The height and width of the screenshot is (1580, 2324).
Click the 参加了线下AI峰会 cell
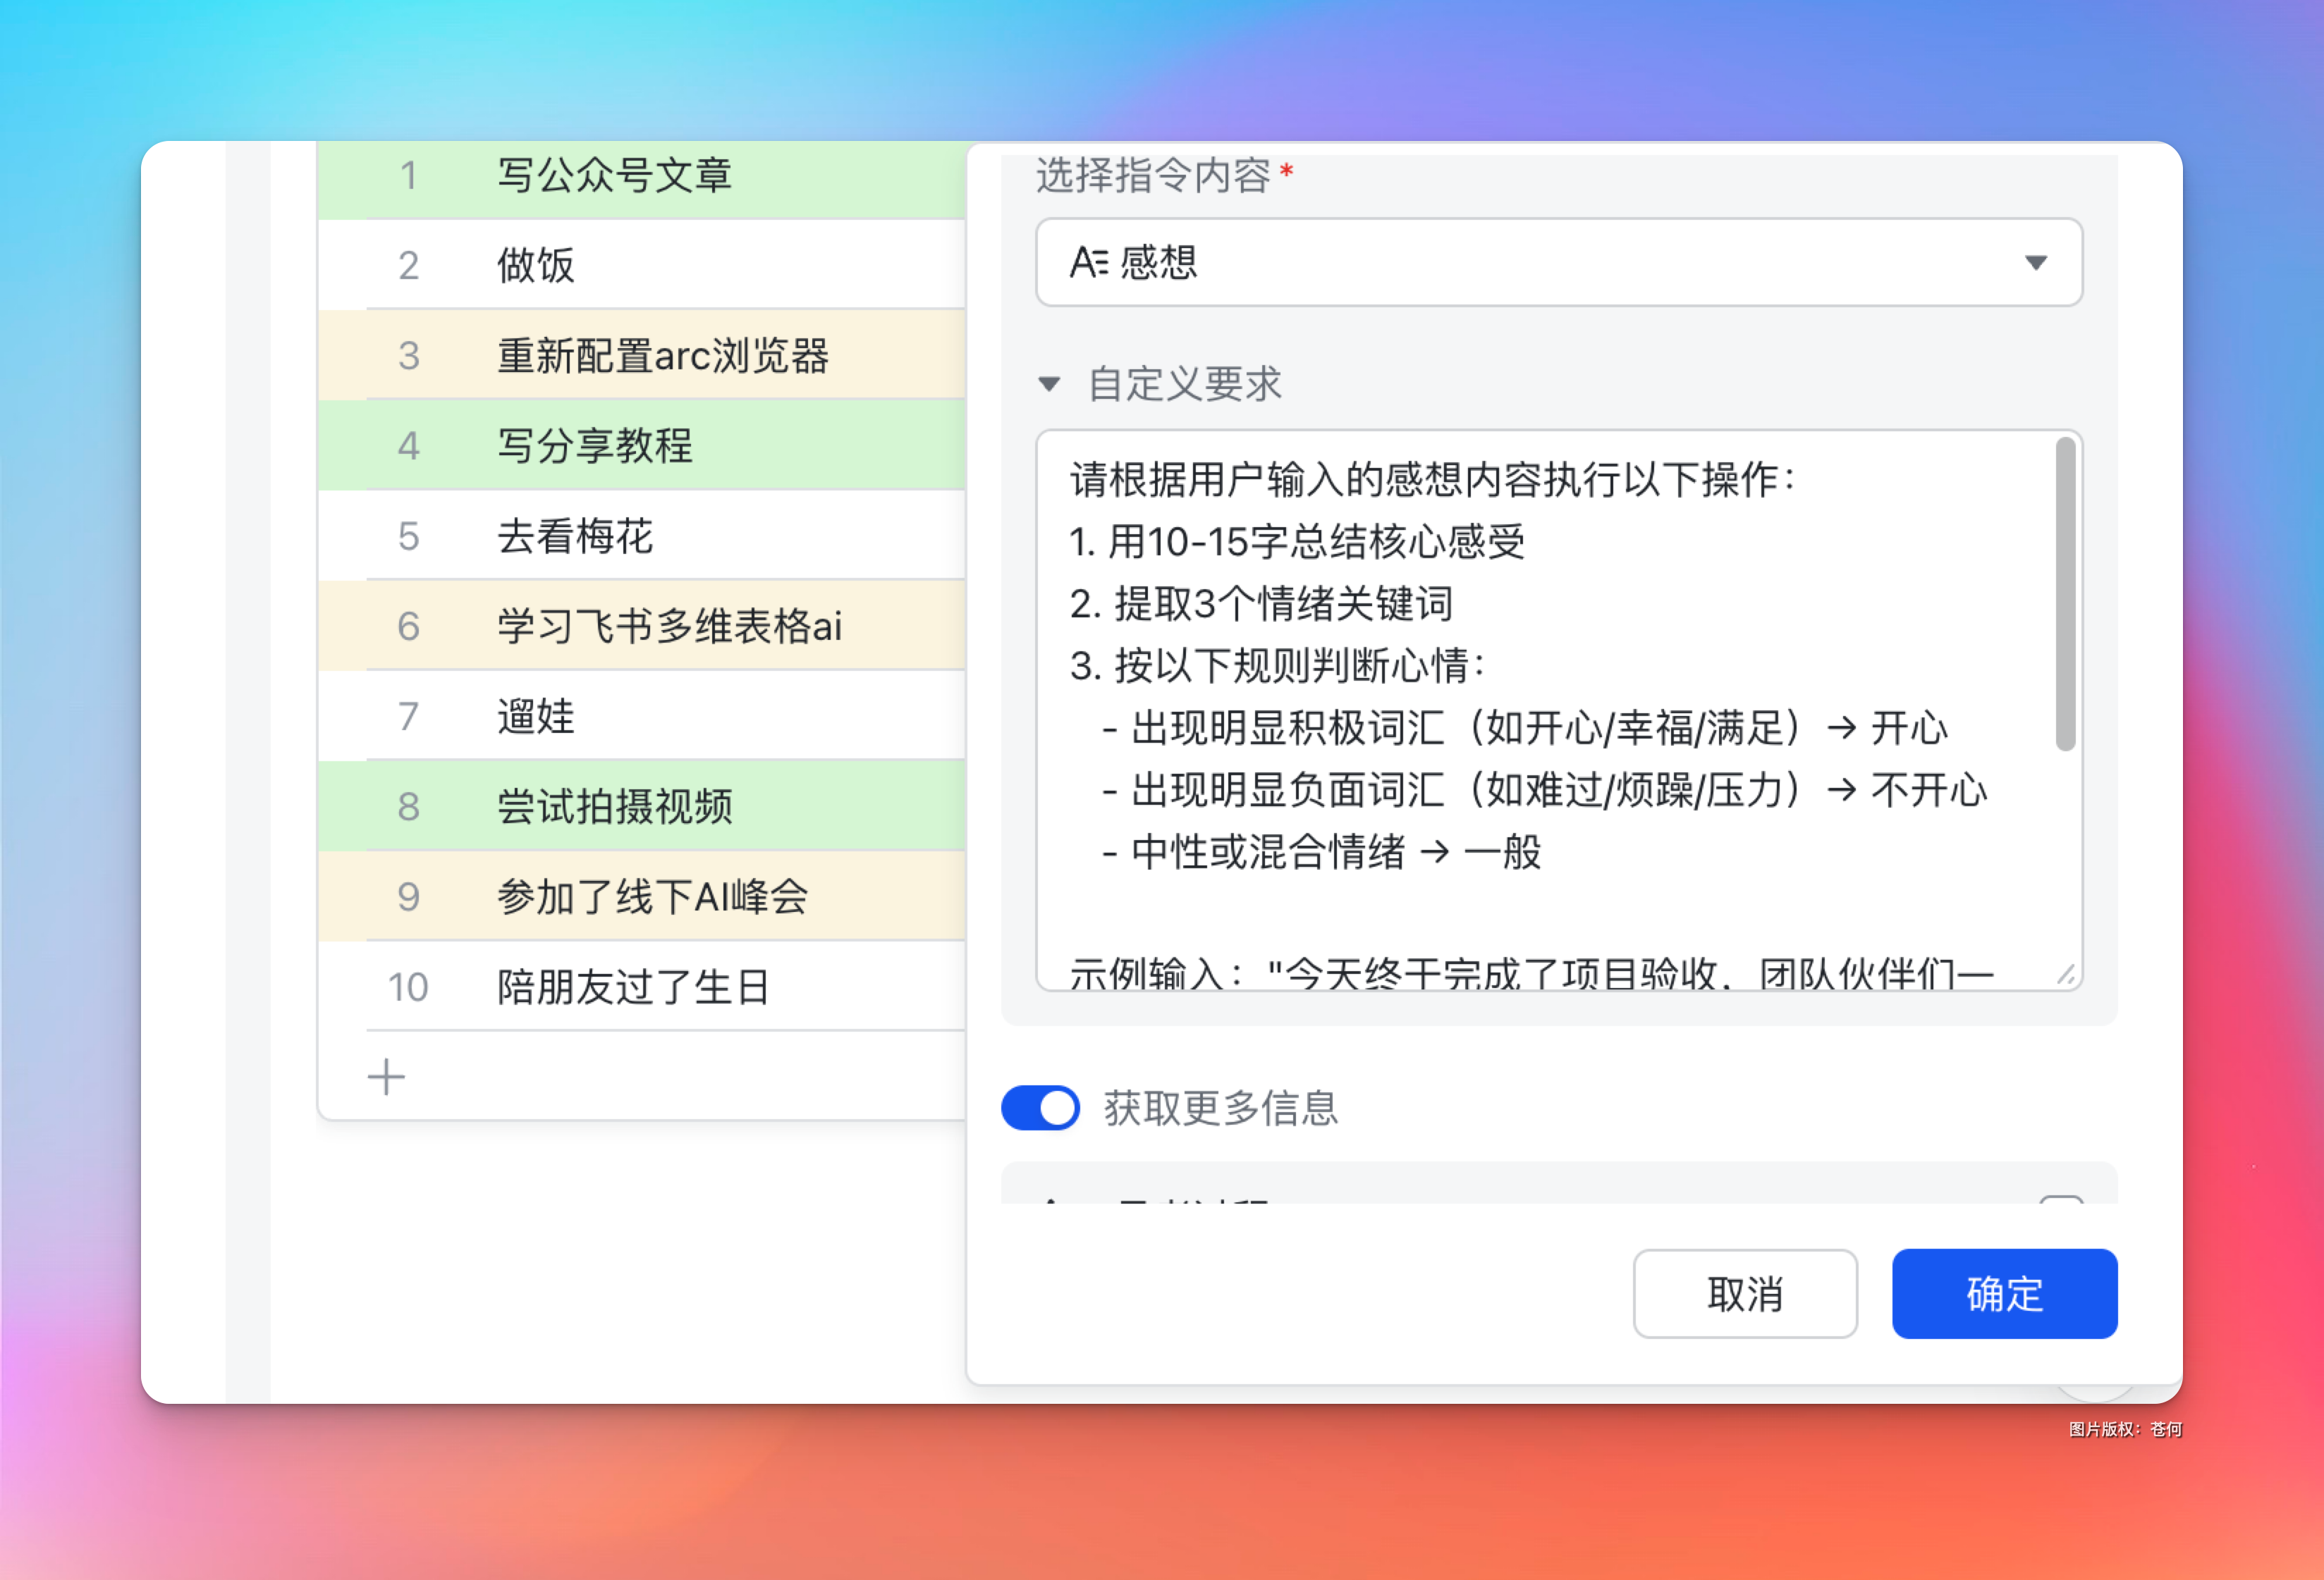[652, 896]
